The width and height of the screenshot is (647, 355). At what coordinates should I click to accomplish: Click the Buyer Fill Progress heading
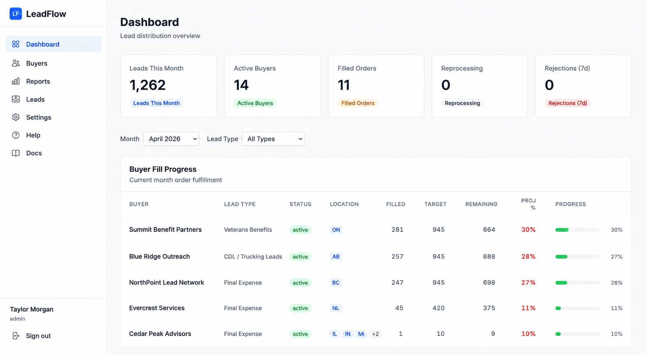[x=163, y=169]
